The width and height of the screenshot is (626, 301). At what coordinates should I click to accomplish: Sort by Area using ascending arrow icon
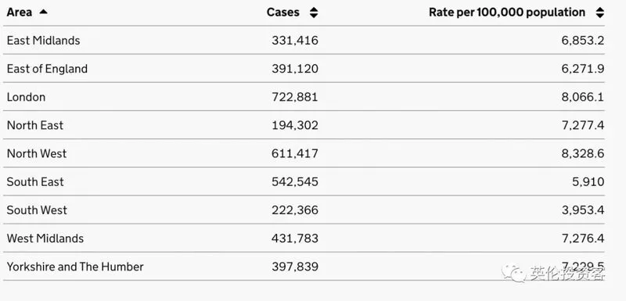click(43, 12)
